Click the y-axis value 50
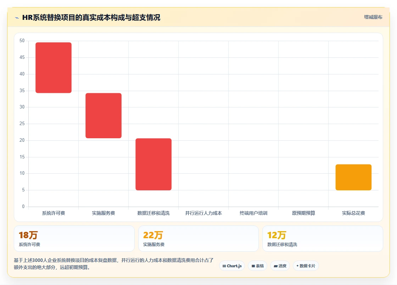The width and height of the screenshot is (397, 285). coord(22,40)
